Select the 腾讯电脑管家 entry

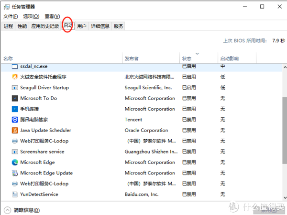point(34,120)
